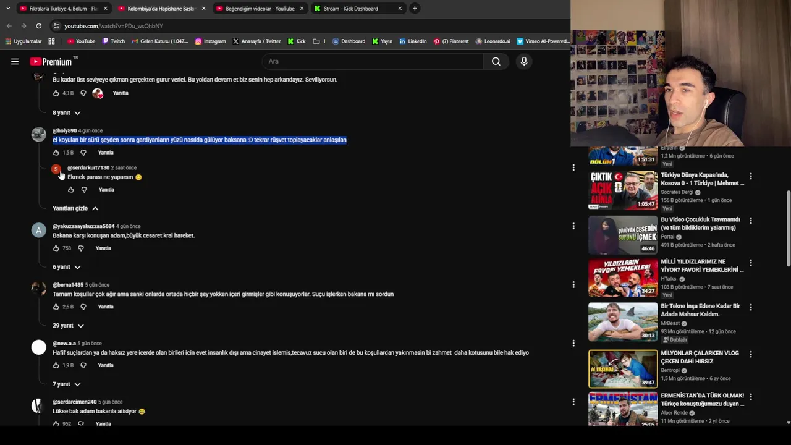Open options for Bir Tekne İnşa Edene video
The height and width of the screenshot is (445, 791).
[751, 307]
